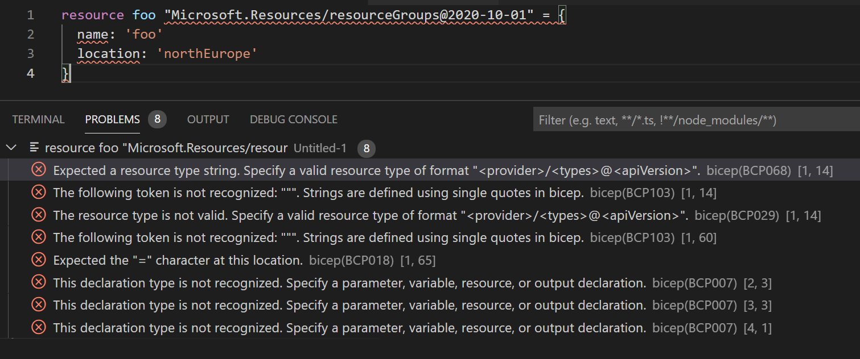Click the error icon on the first BCP103 error

38,192
